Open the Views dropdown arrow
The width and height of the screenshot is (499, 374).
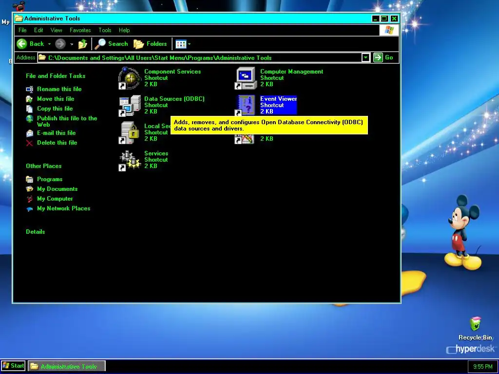pos(190,44)
